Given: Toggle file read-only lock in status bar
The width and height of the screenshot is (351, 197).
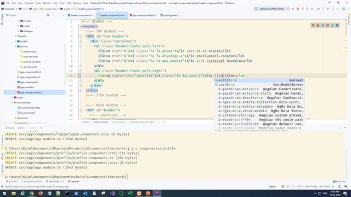Looking at the screenshot, I should pyautogui.click(x=333, y=187).
